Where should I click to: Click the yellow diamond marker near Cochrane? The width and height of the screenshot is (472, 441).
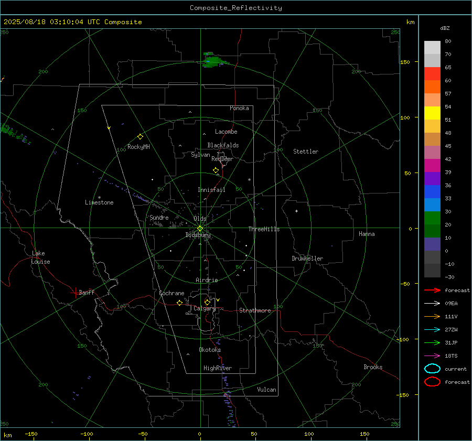(179, 303)
